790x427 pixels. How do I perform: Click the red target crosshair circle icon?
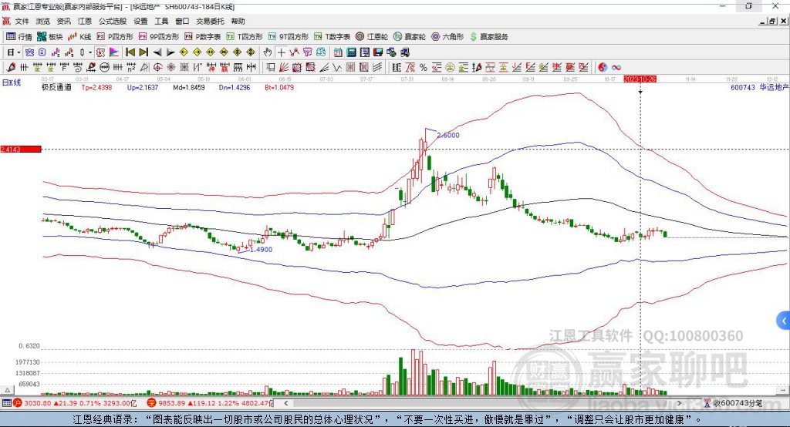click(157, 68)
